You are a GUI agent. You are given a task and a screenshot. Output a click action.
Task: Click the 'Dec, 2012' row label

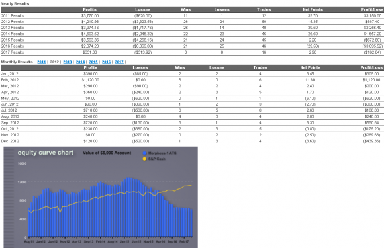tap(10, 141)
